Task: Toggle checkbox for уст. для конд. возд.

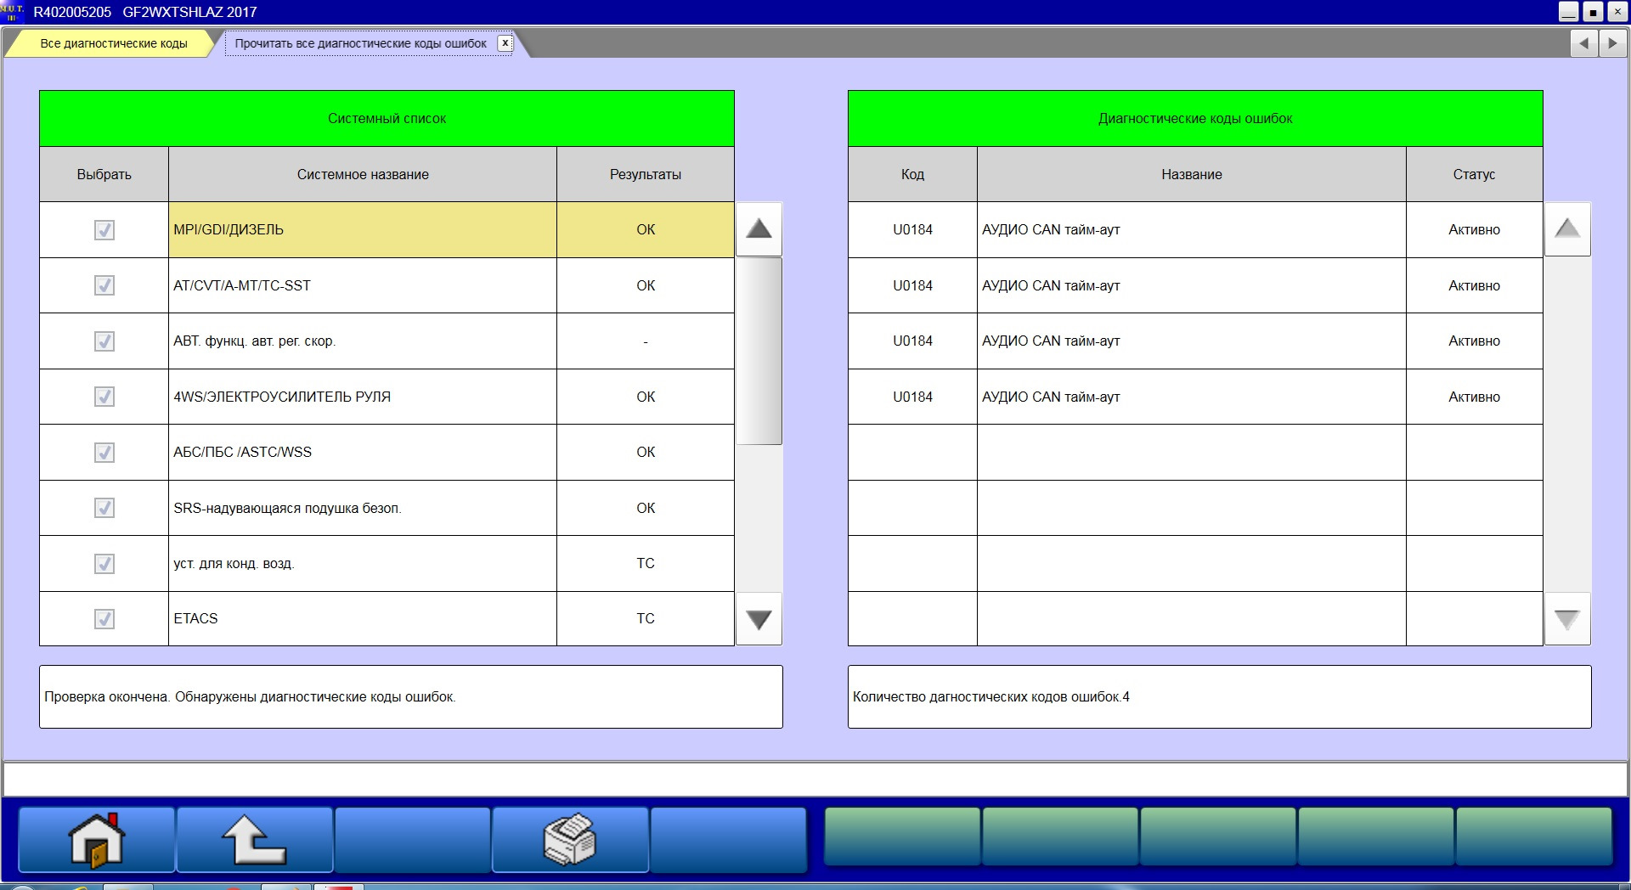Action: pyautogui.click(x=104, y=564)
